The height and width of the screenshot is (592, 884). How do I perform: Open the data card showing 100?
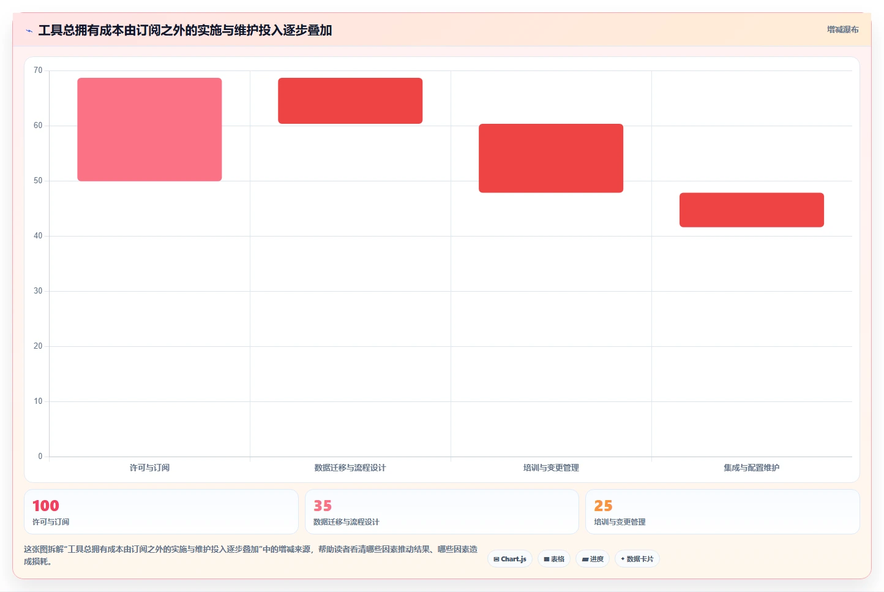click(161, 512)
